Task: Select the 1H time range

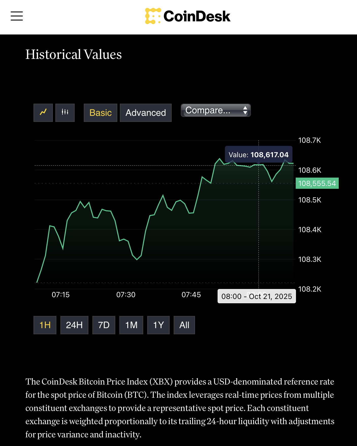Action: [45, 325]
